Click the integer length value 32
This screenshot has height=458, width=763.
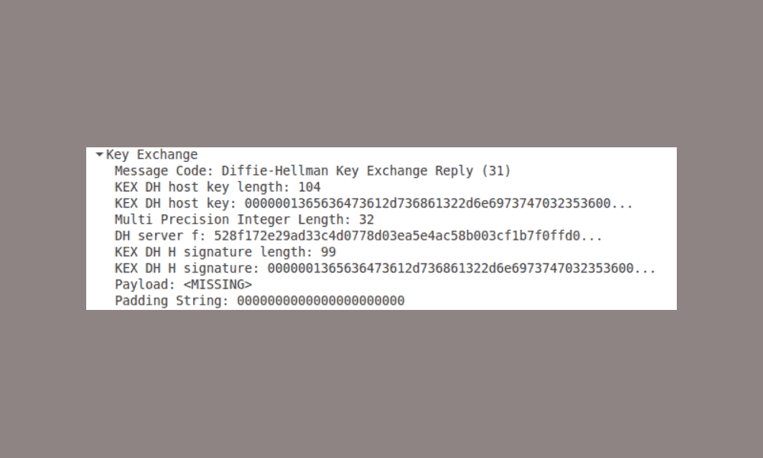pos(366,220)
